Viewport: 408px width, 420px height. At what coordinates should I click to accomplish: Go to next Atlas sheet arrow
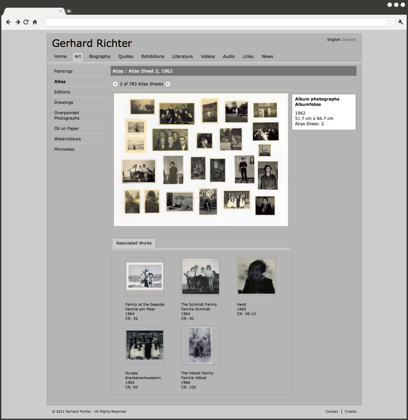(x=168, y=84)
